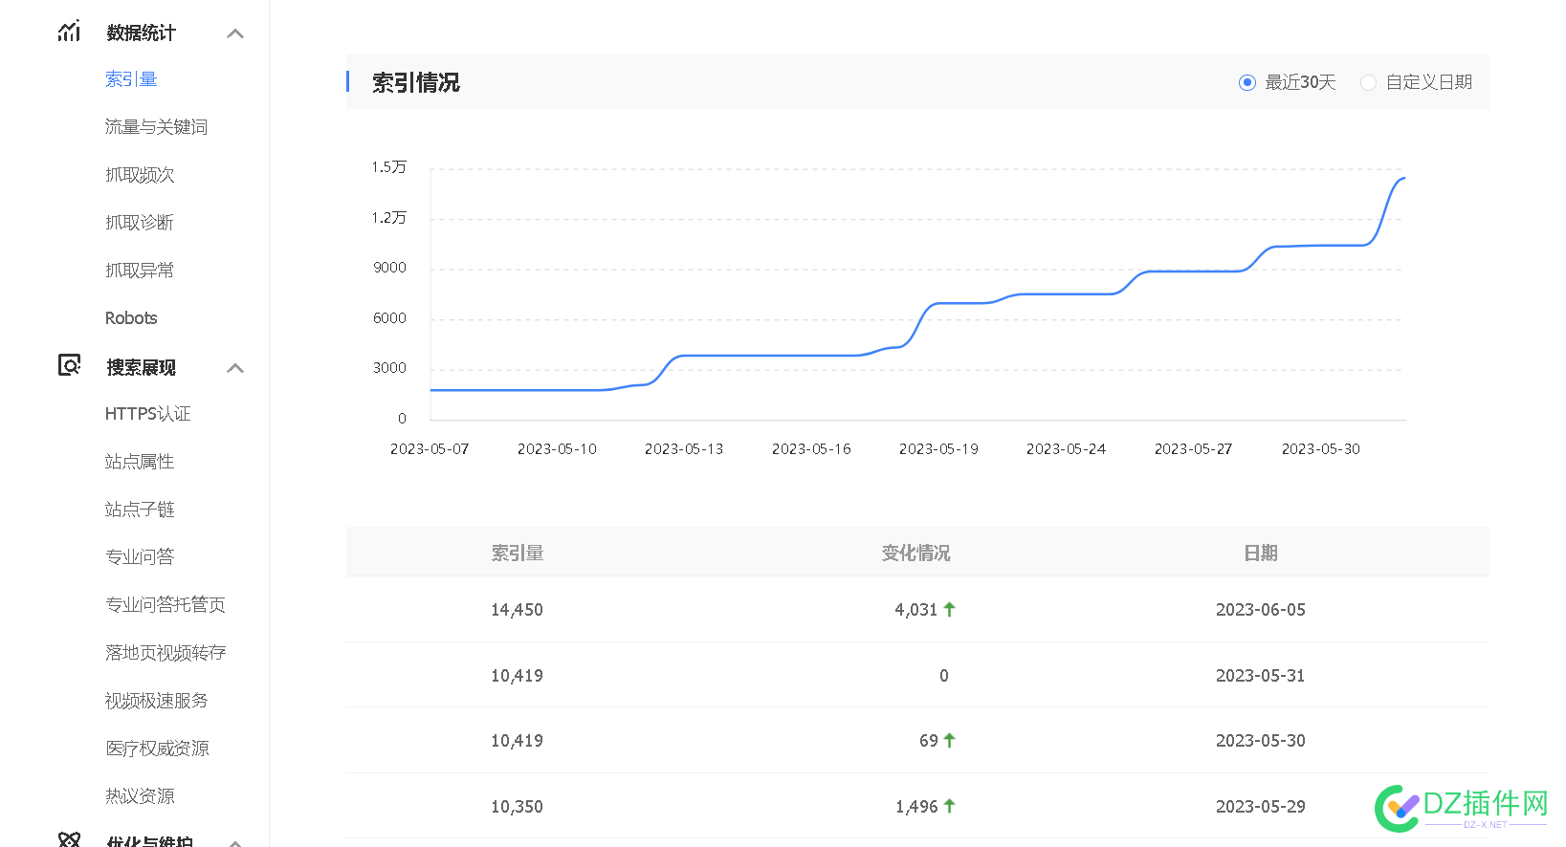Open 医疗权威资源 sidebar entry
This screenshot has width=1566, height=847.
tap(157, 748)
